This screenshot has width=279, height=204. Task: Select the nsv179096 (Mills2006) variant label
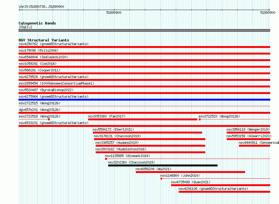point(39,50)
